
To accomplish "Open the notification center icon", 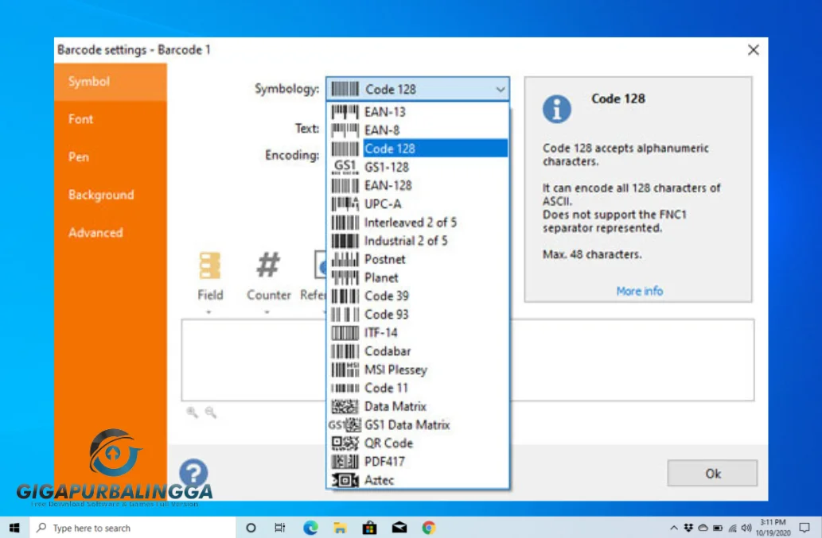I will (x=804, y=528).
